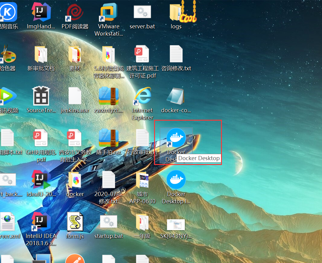Select the 咨询修改.txt file

click(176, 54)
